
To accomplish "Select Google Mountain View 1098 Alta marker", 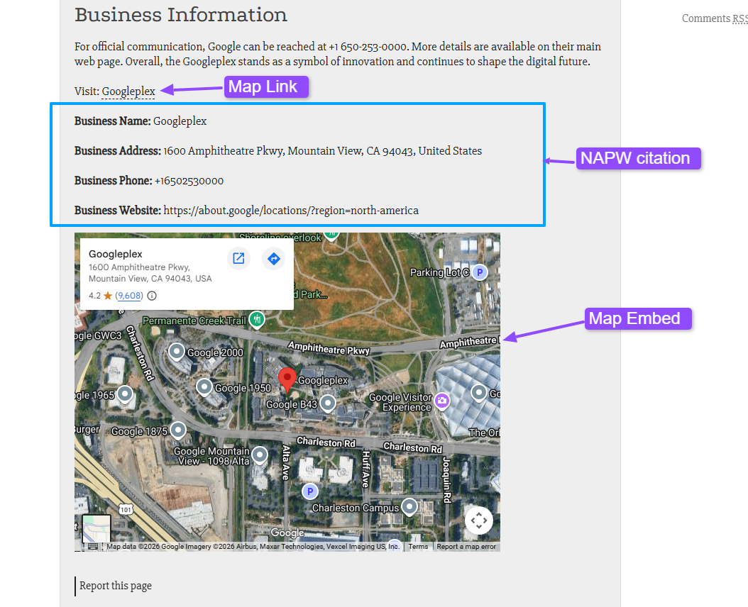I will coord(260,455).
